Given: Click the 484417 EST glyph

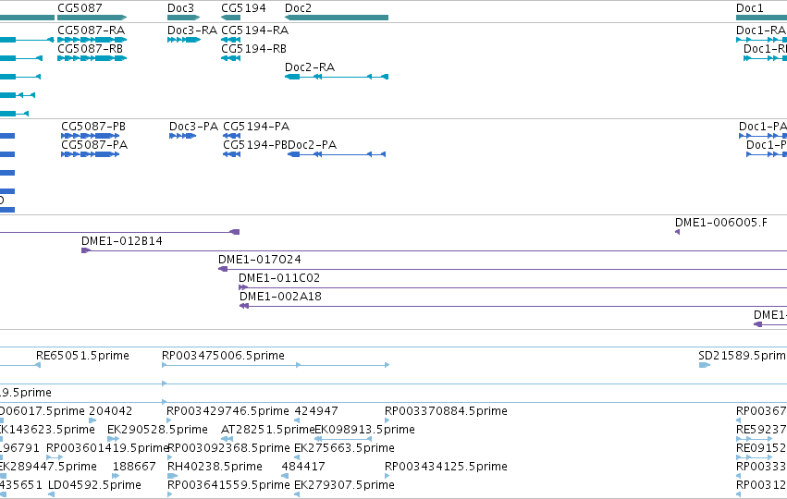Looking at the screenshot, I should tap(285, 476).
